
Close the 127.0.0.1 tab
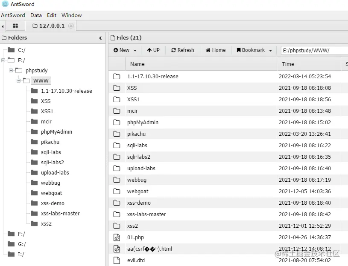pyautogui.click(x=71, y=26)
